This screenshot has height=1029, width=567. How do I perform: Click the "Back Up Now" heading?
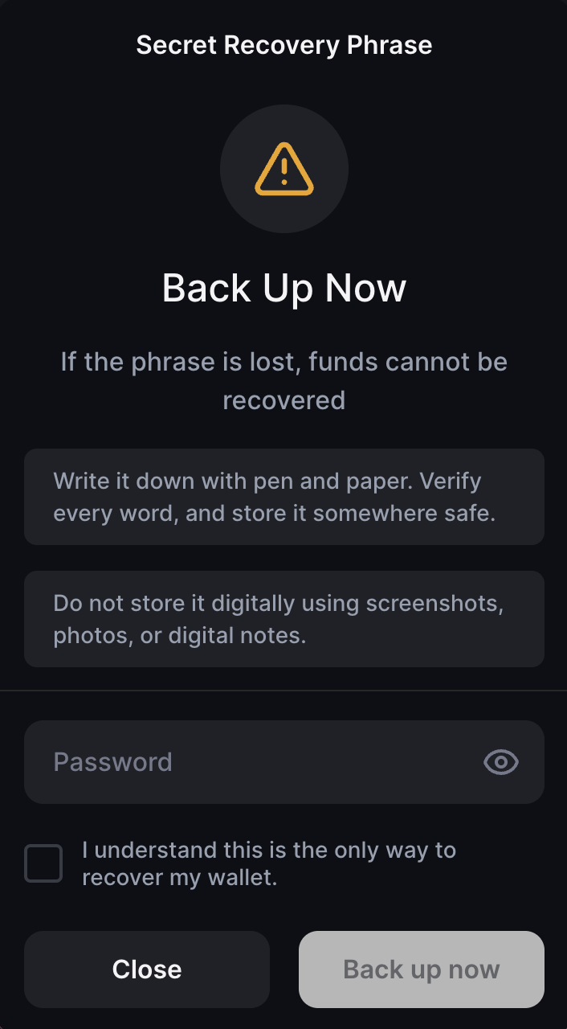coord(284,288)
